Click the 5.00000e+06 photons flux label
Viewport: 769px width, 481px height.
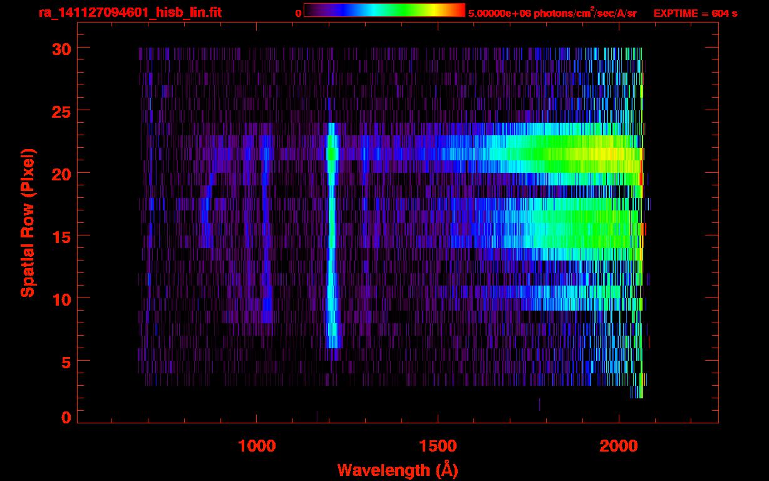point(552,13)
